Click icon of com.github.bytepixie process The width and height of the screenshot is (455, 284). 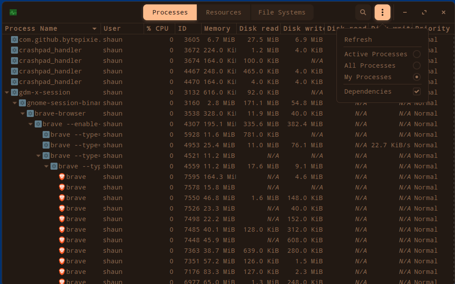point(14,40)
